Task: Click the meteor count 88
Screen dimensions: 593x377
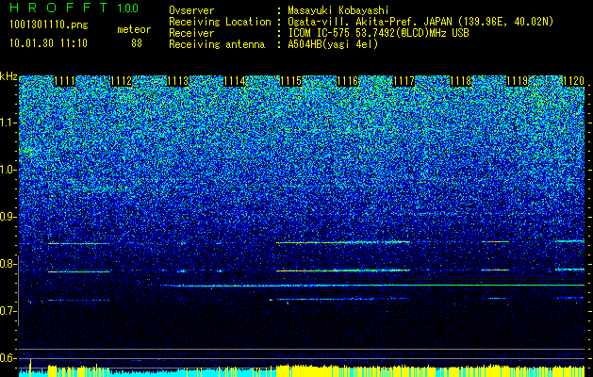Action: click(x=137, y=43)
